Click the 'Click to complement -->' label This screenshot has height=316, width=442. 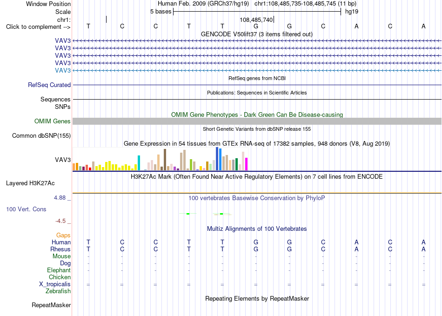[x=38, y=27]
